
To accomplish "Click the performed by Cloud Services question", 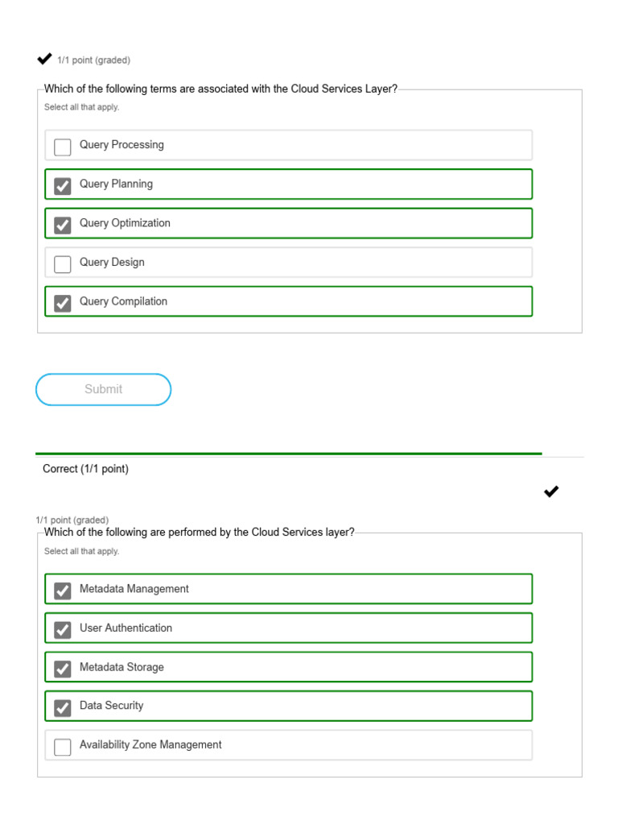I will 199,533.
